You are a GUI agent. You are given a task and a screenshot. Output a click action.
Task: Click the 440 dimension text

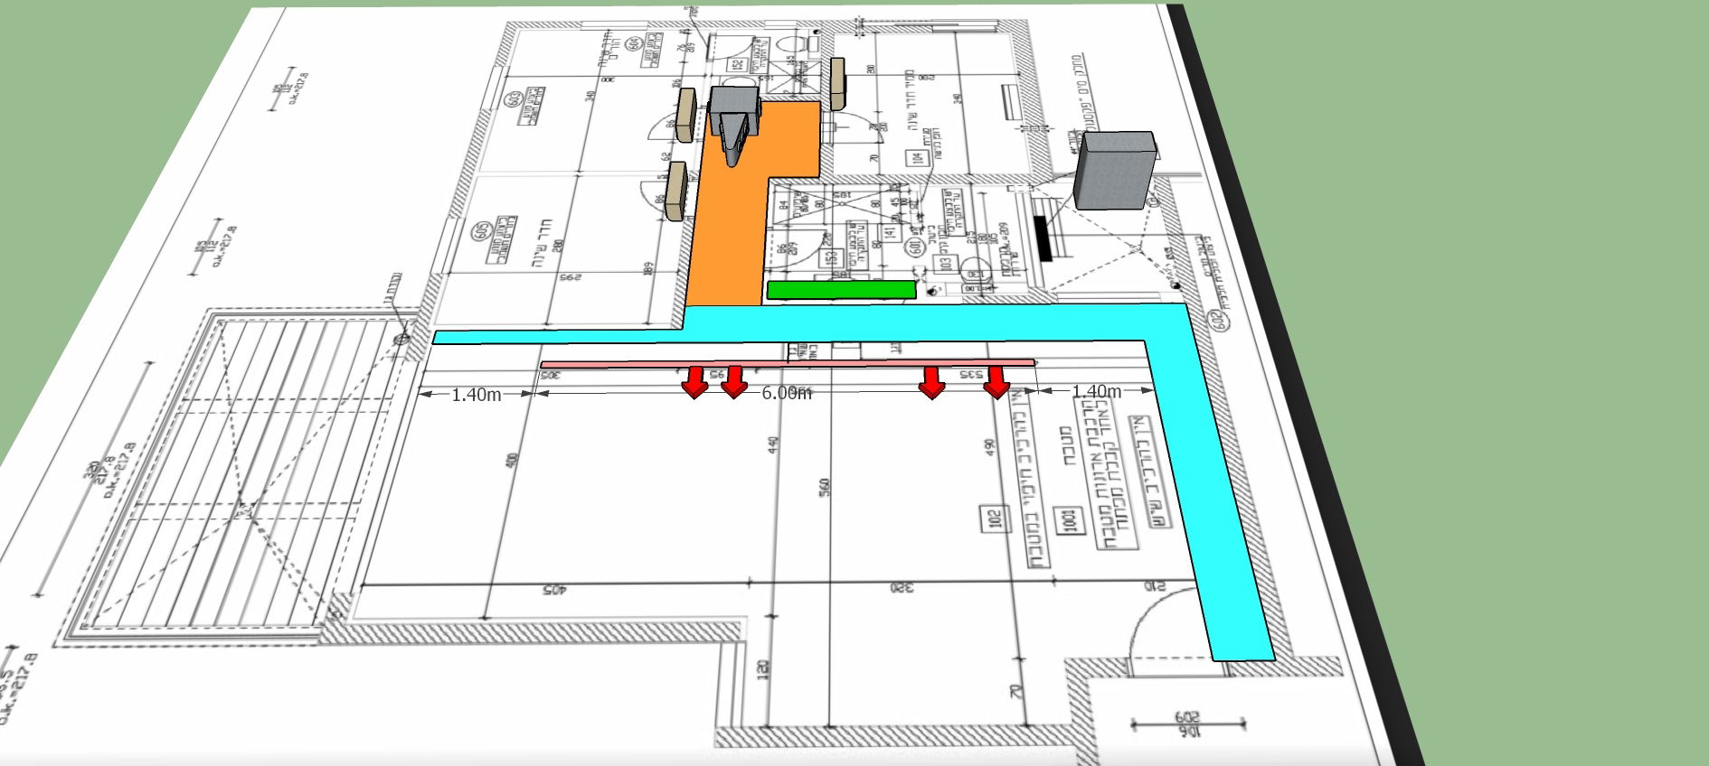coord(773,444)
